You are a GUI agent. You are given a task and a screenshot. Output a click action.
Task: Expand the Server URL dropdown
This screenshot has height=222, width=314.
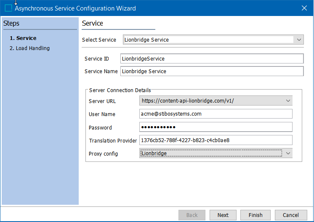[x=216, y=100]
